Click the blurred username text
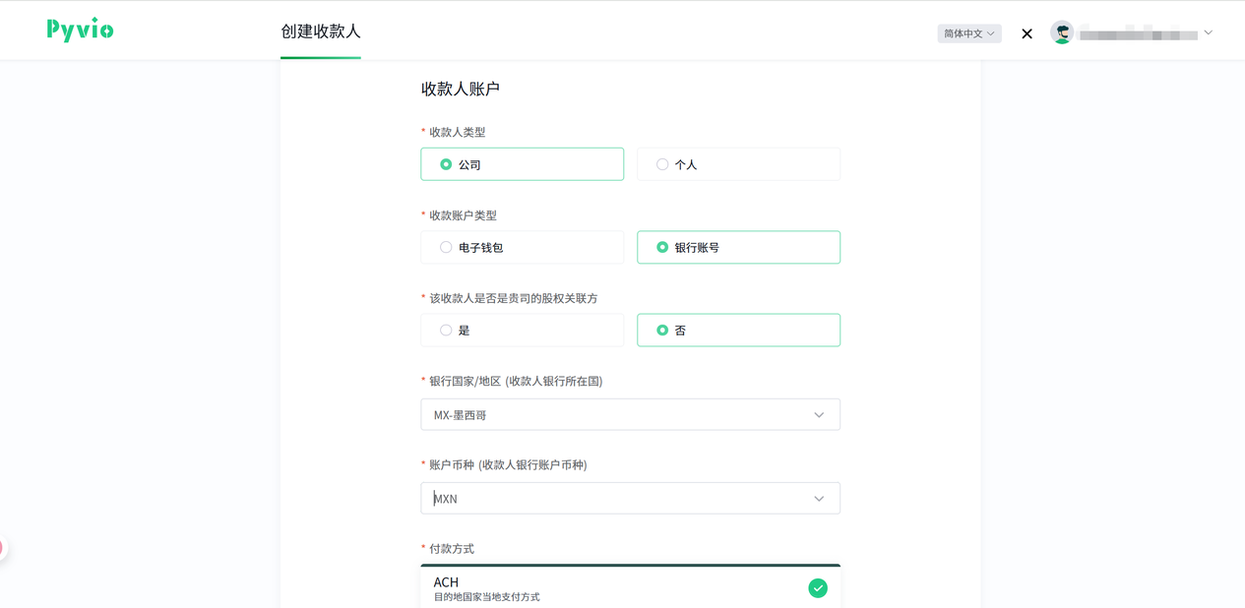Image resolution: width=1245 pixels, height=608 pixels. 1138,34
